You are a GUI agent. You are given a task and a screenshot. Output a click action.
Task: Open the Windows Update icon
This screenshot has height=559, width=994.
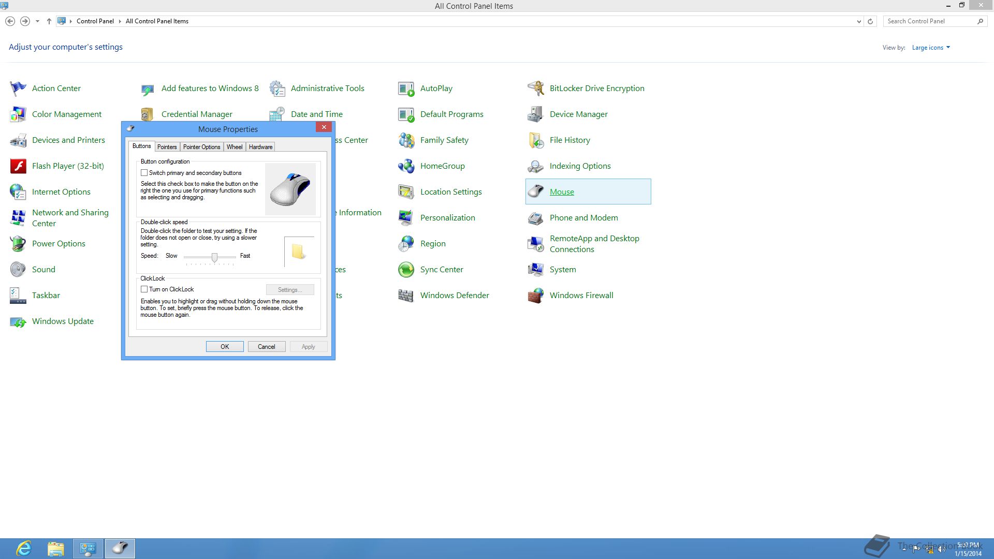18,321
